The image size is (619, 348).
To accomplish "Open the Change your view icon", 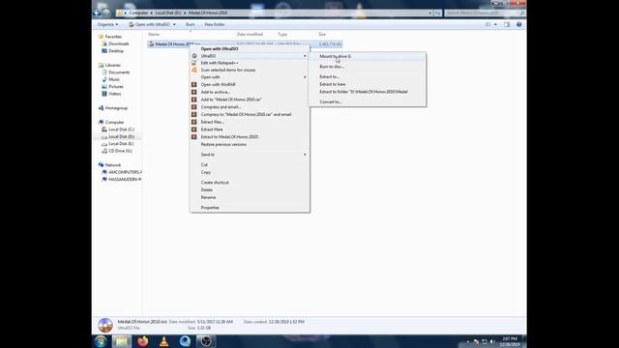I will tap(487, 24).
